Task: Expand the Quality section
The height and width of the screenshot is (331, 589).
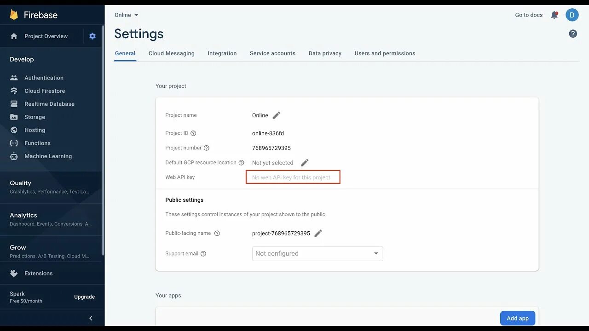Action: (x=51, y=187)
